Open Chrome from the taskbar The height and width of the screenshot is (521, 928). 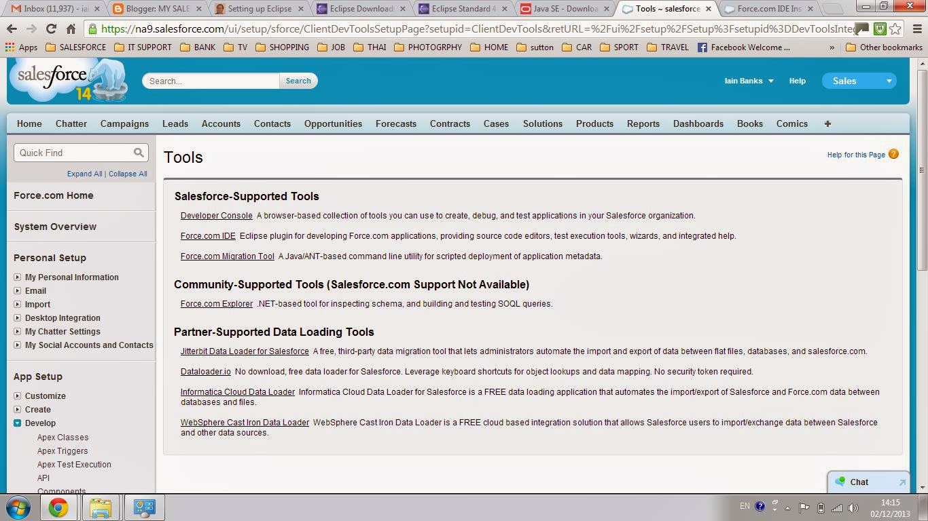(x=58, y=507)
